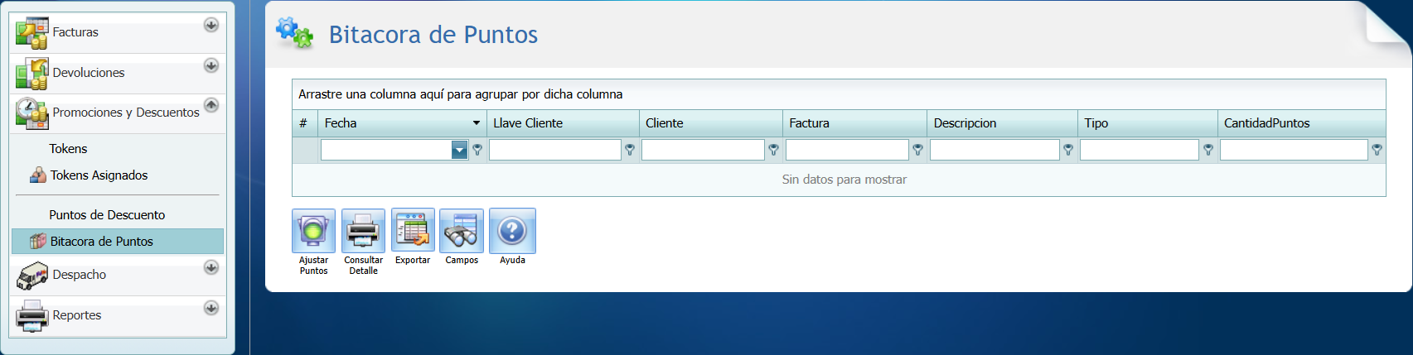Sort by Factura column header
Image resolution: width=1413 pixels, height=355 pixels.
point(855,123)
